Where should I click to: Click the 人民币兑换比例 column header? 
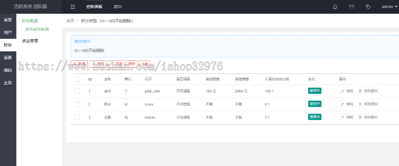tap(277, 79)
